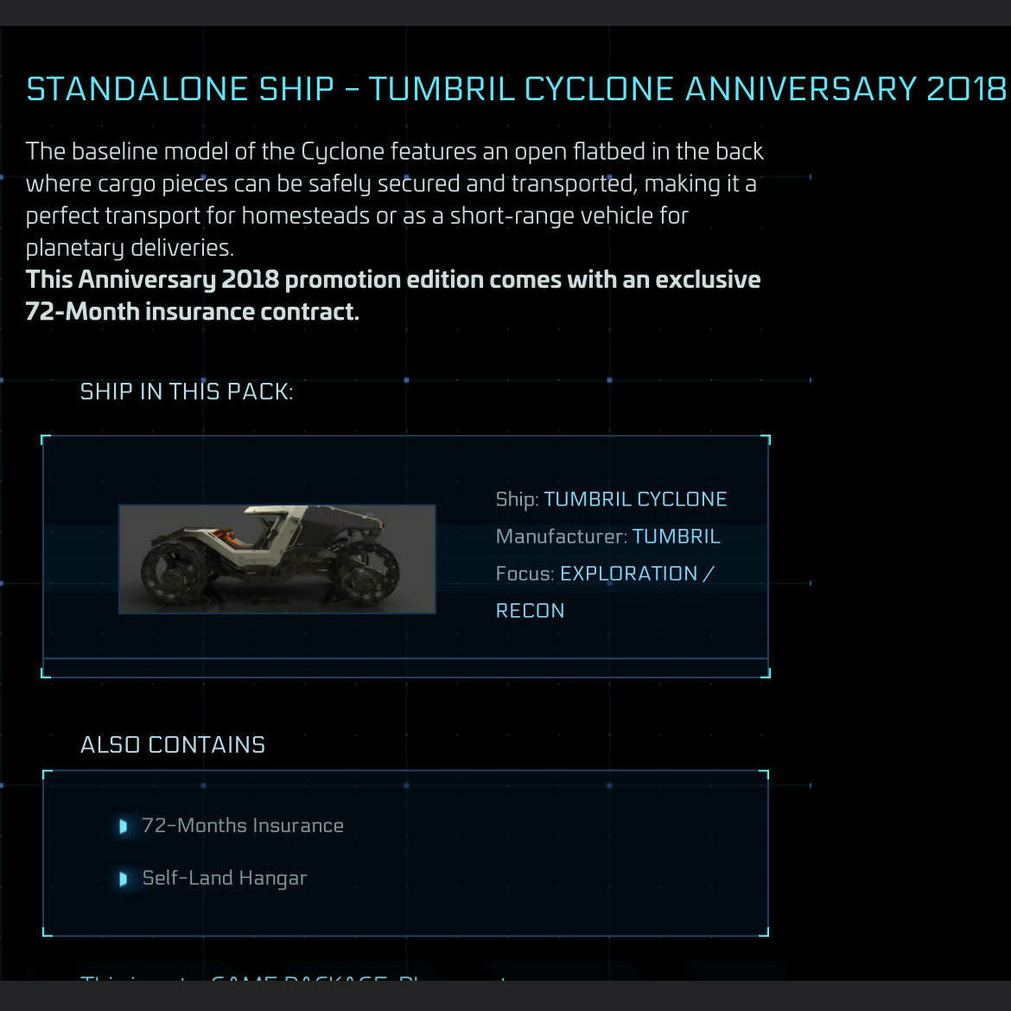Click the bullet icon beside Self-Land Hangar

[124, 878]
